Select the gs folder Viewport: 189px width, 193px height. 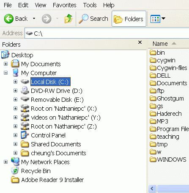click(x=156, y=106)
